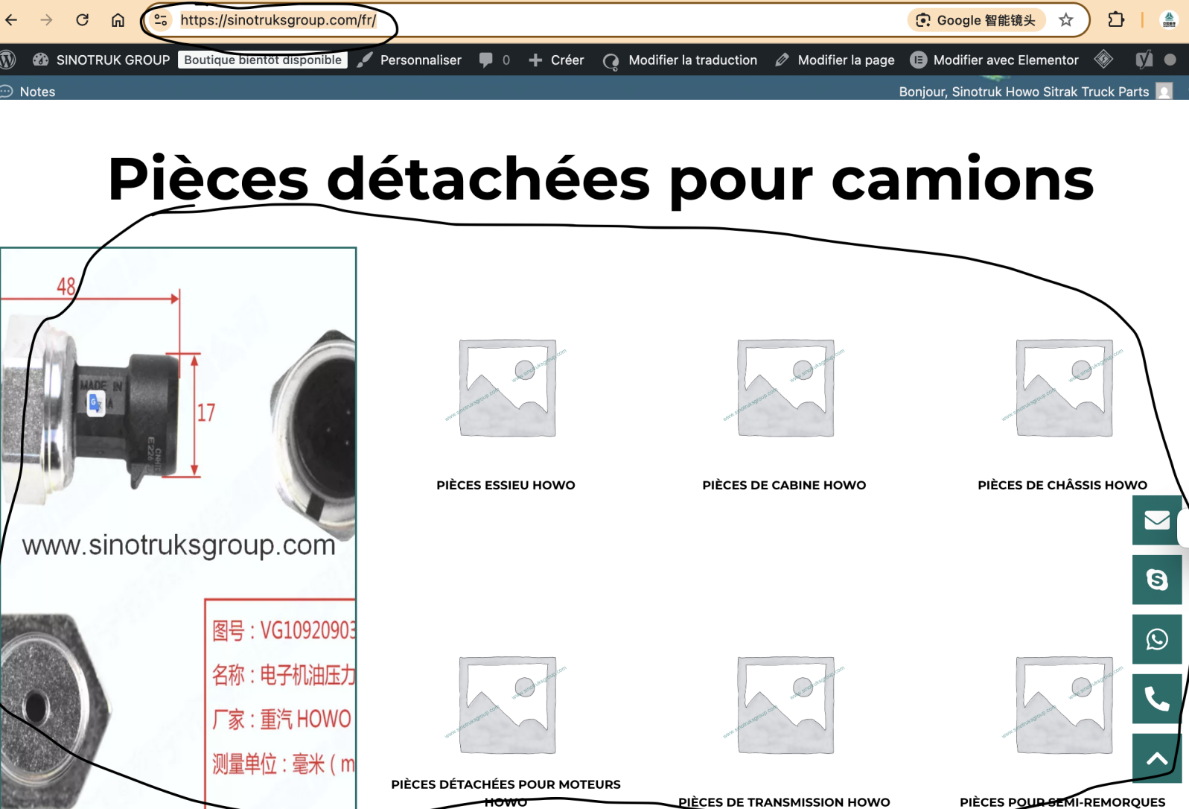
Task: Open PIÈCES POUR SEMI-REMORQUES category link
Action: point(1063,802)
